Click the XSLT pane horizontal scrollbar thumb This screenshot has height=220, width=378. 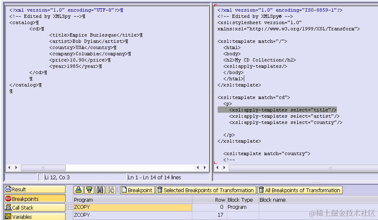tap(304, 168)
